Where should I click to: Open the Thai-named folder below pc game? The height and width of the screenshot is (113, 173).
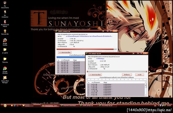pyautogui.click(x=5, y=60)
